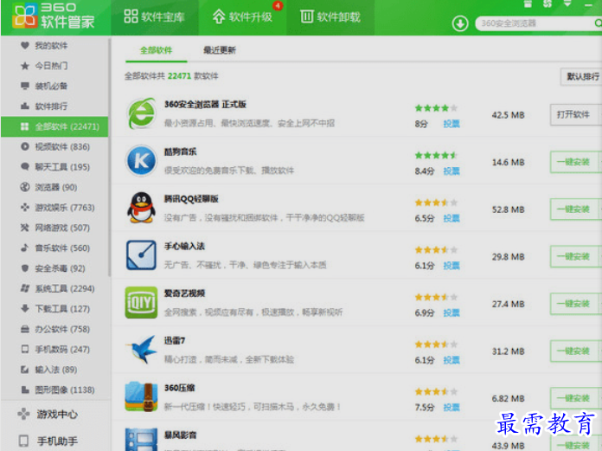Image resolution: width=602 pixels, height=451 pixels.
Task: Click 投票 link for 360压缩
Action: 451,407
